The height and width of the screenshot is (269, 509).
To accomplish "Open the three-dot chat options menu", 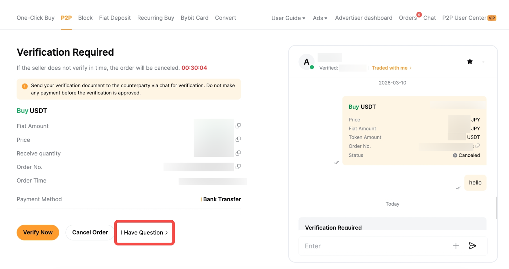I will (484, 62).
